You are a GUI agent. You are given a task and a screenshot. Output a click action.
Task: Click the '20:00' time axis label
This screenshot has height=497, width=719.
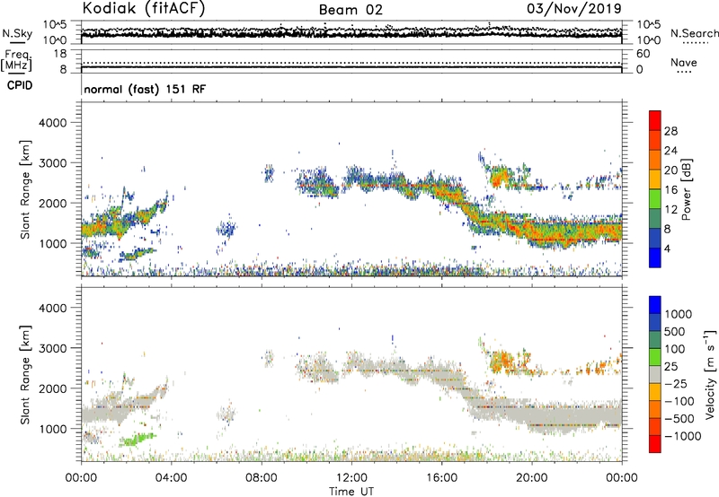click(531, 478)
